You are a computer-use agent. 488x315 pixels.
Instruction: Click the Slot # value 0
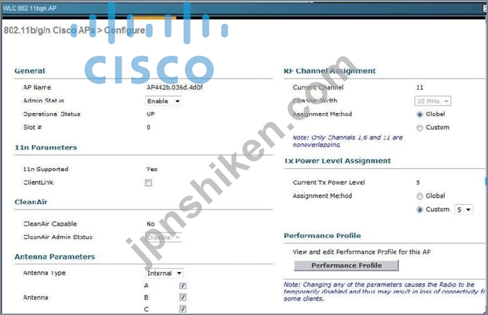tap(148, 127)
